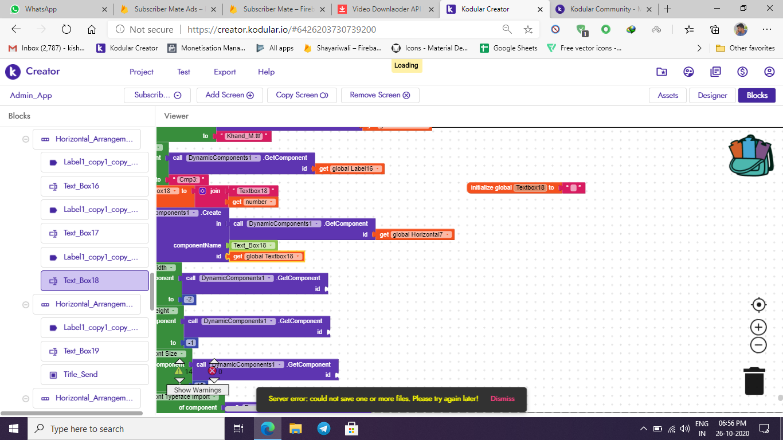This screenshot has height=440, width=783.
Task: Collapse the Horizontal_Arrangement above Text_Box19
Action: (26, 304)
